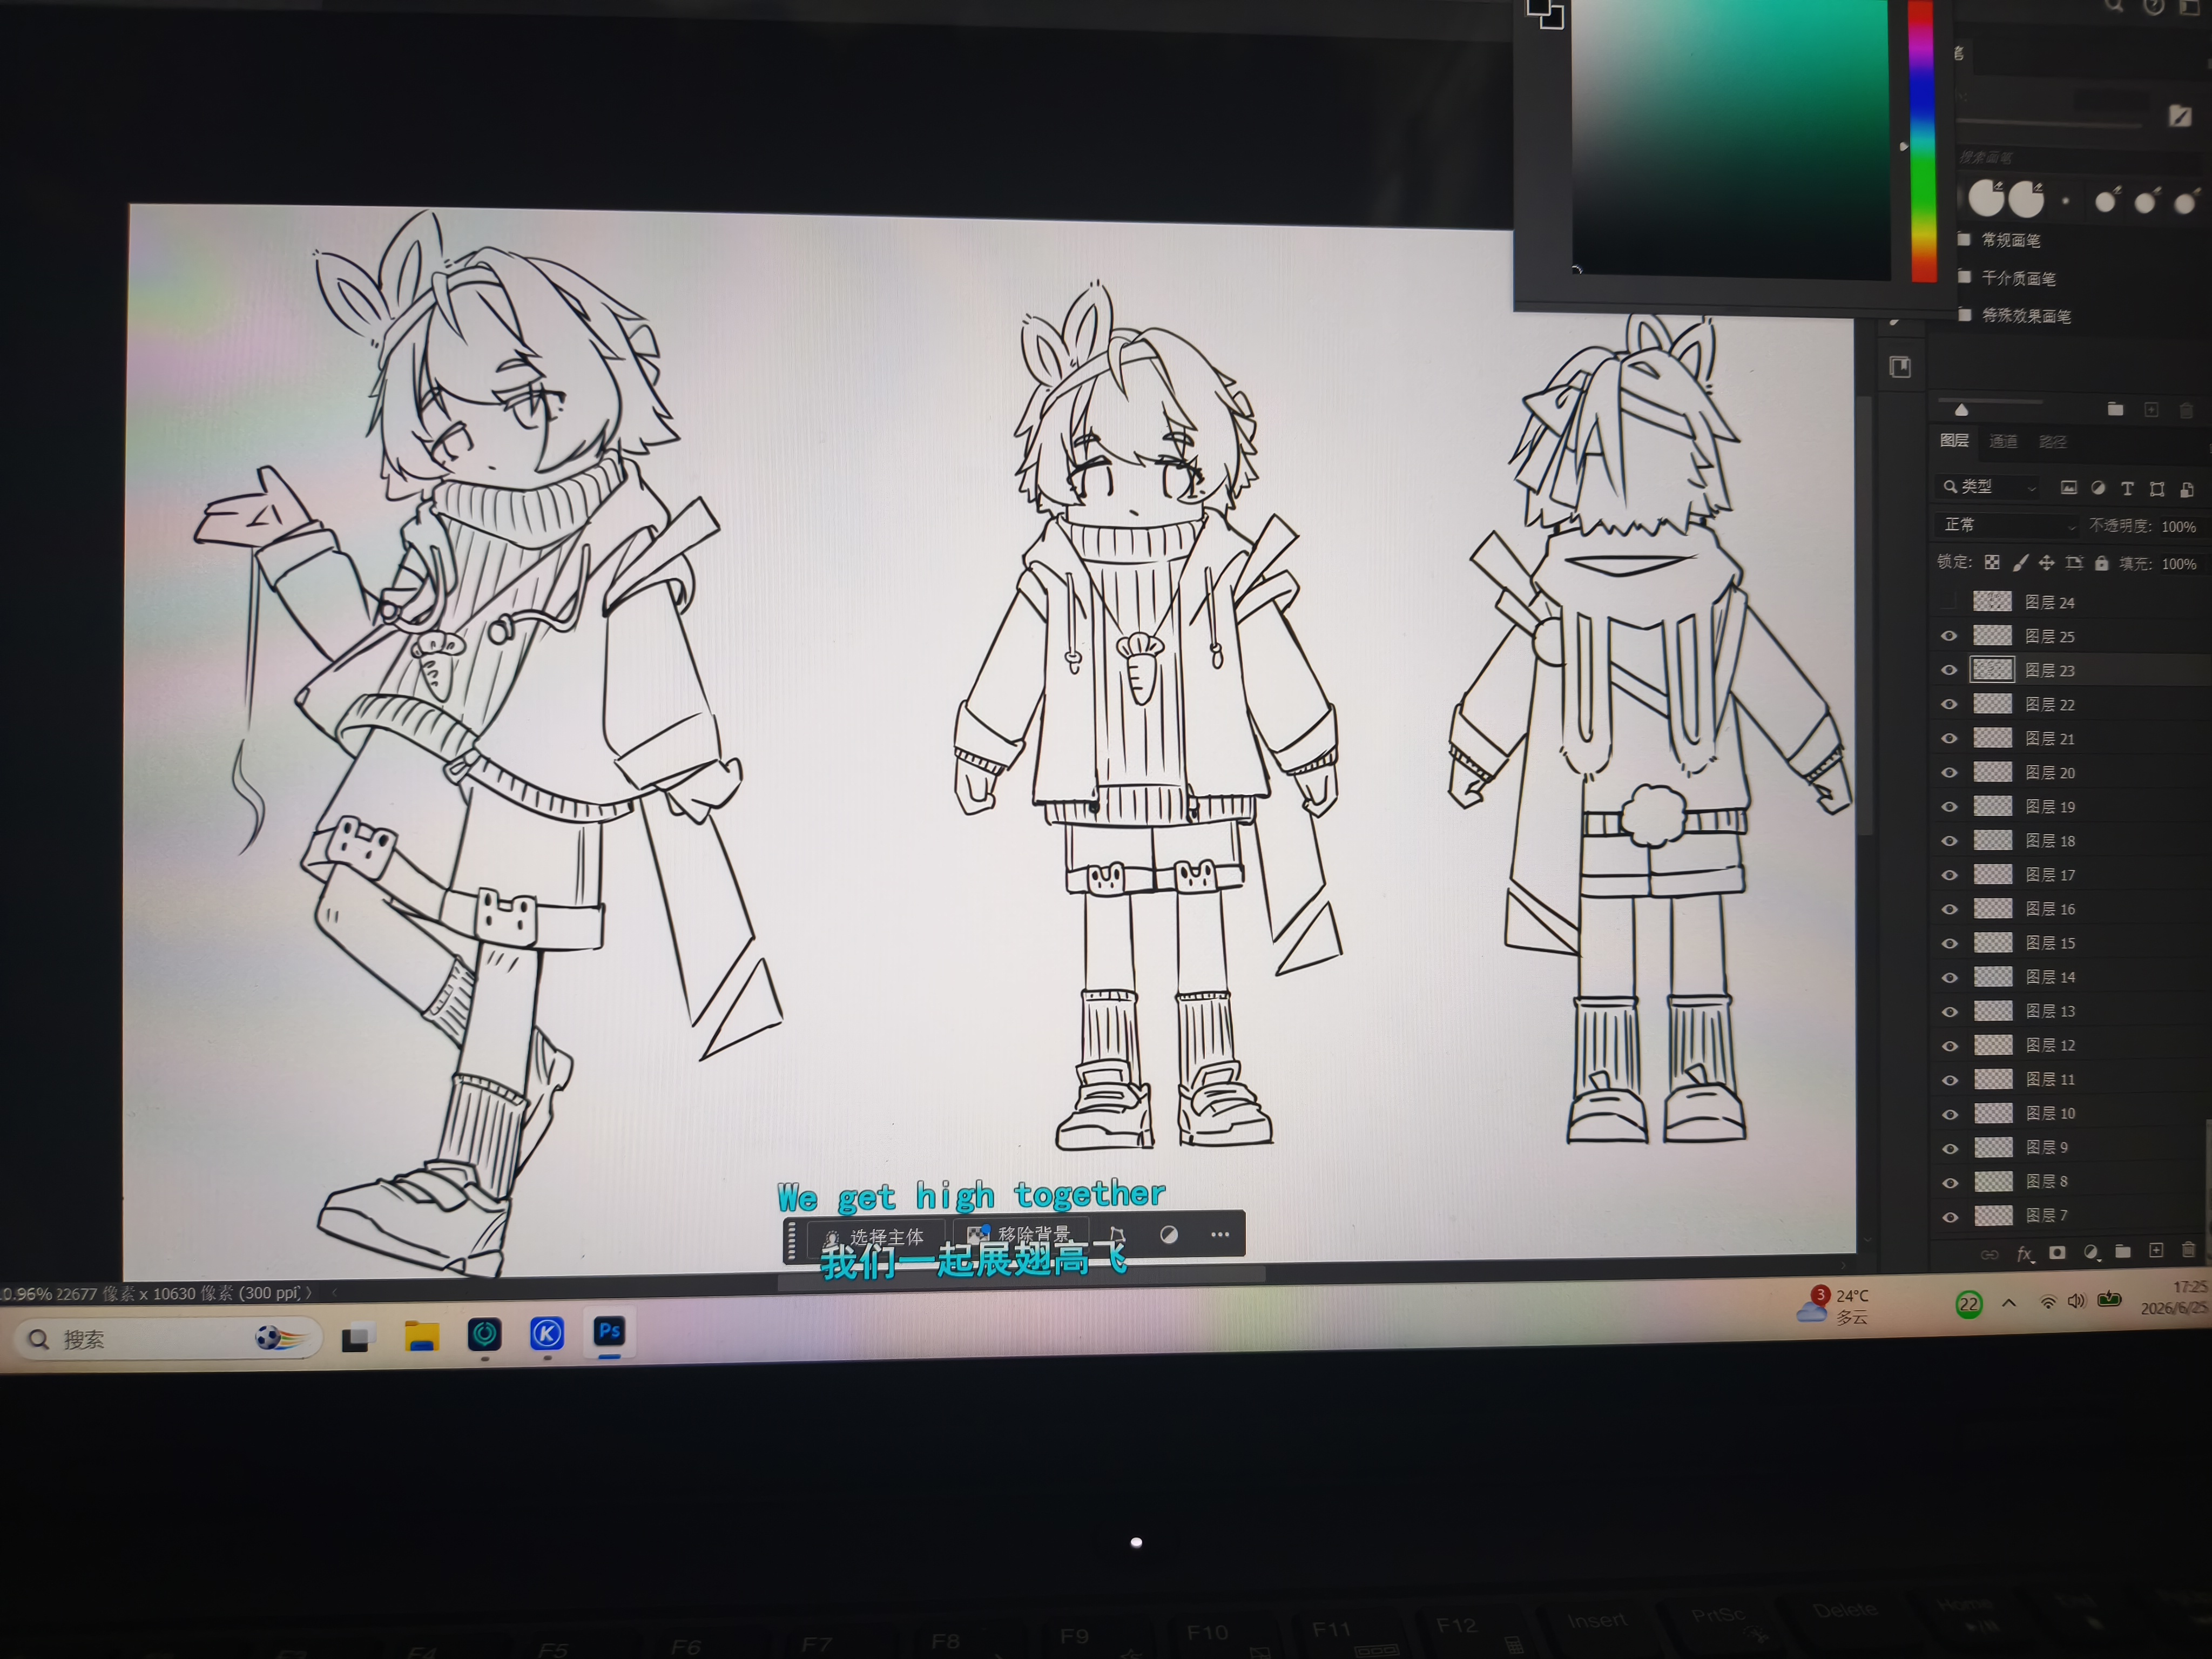Click the rainbow hue slider strip
This screenshot has width=2212, height=1659.
point(1922,141)
